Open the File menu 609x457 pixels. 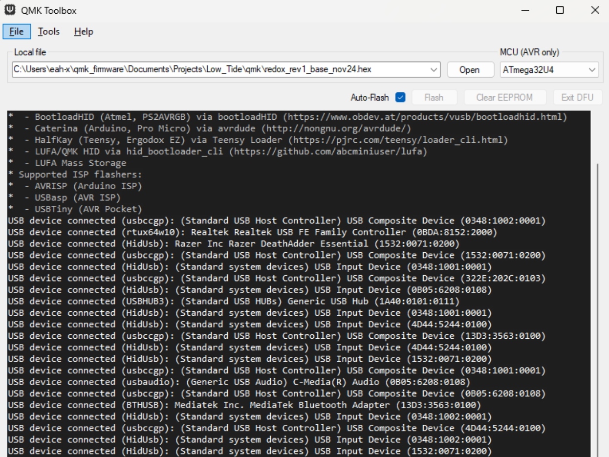(x=17, y=32)
